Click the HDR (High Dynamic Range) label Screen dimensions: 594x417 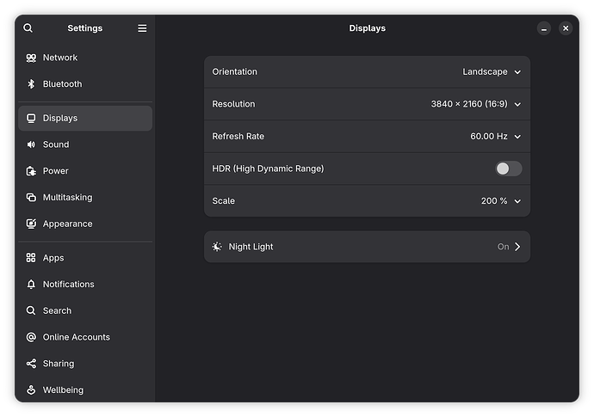point(268,169)
